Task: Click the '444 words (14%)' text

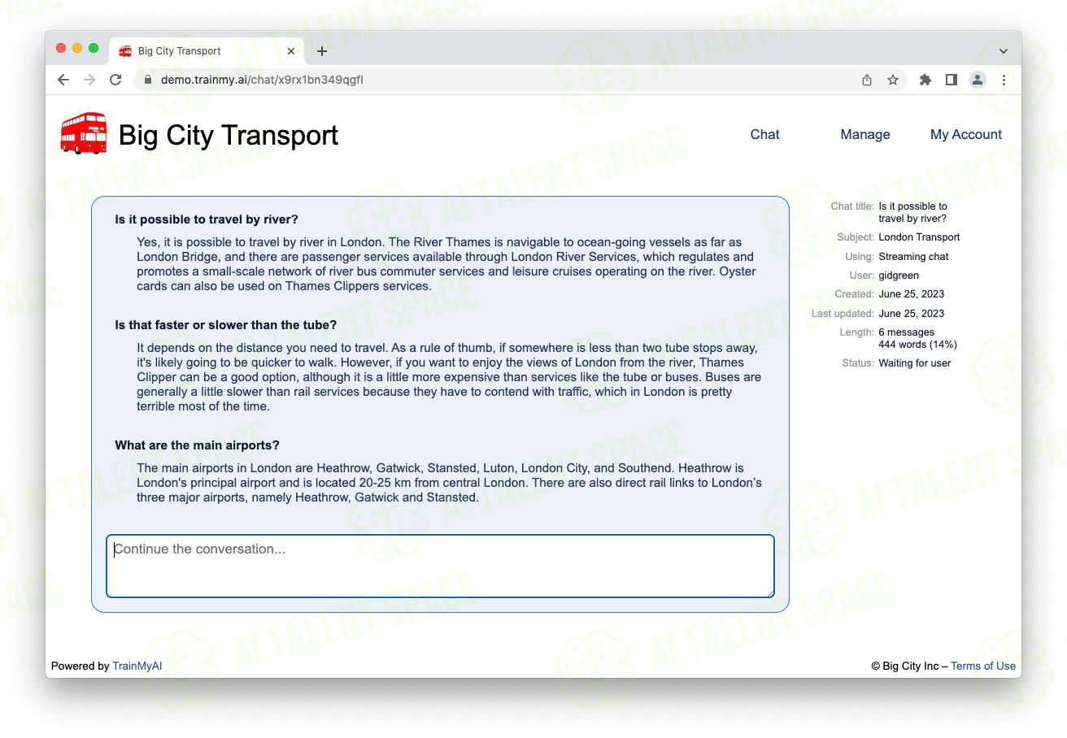Action: (x=917, y=345)
